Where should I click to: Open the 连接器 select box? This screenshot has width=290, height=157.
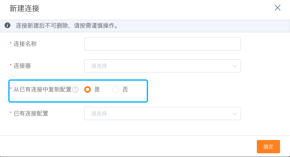163,66
